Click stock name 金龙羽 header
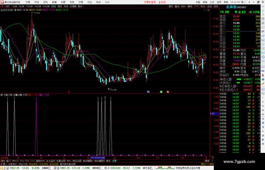265x170 pixels. click(231, 7)
